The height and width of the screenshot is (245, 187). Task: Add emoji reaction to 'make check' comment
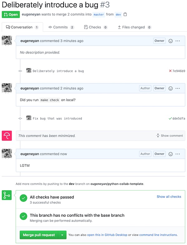pos(170,88)
